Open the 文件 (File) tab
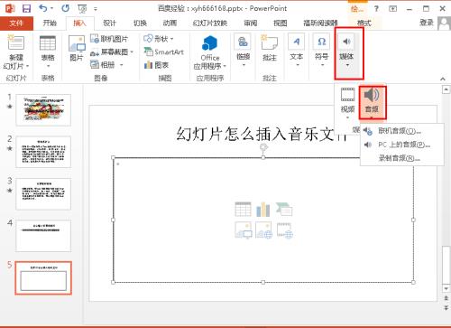The height and width of the screenshot is (328, 451). click(16, 23)
